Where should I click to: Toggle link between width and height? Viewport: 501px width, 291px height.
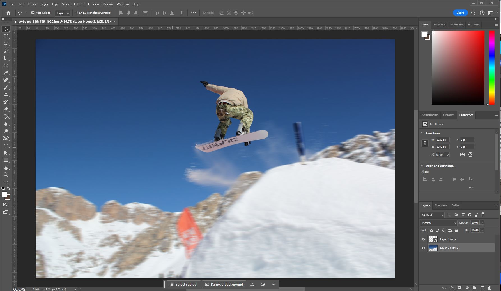(425, 143)
